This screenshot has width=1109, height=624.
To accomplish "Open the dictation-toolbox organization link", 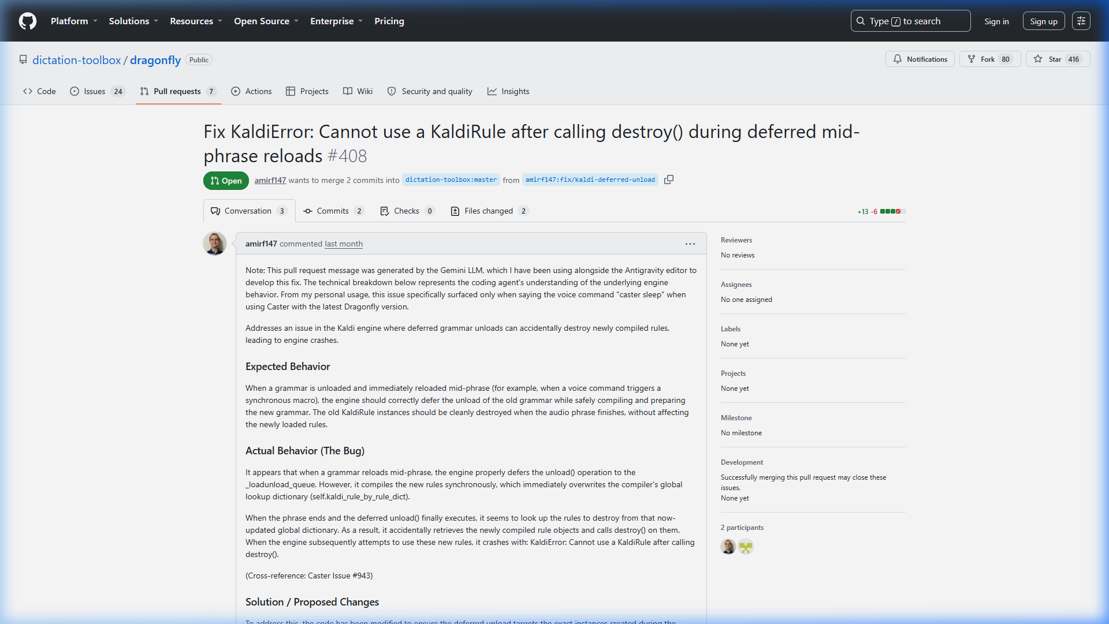I will [77, 60].
